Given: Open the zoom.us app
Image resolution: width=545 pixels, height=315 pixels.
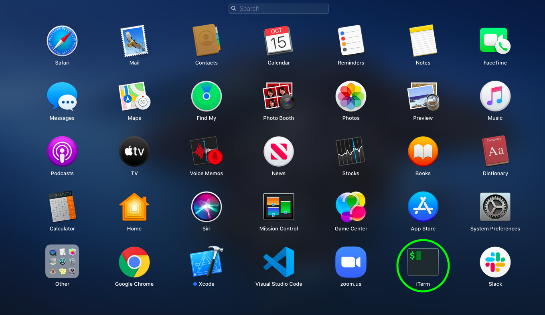Looking at the screenshot, I should pos(351,262).
